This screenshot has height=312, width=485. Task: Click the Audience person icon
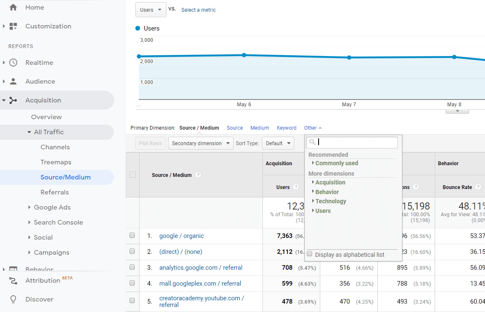point(13,82)
